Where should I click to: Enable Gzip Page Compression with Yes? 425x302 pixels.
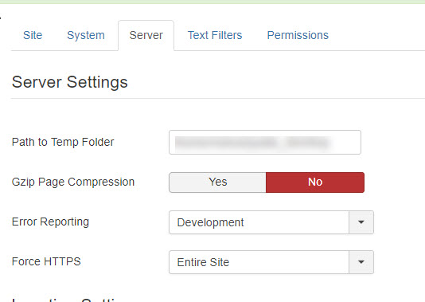217,182
